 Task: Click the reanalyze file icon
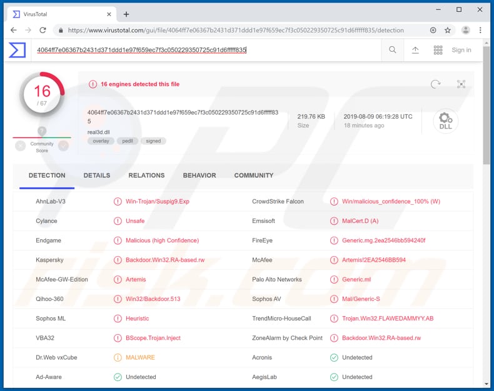point(435,84)
